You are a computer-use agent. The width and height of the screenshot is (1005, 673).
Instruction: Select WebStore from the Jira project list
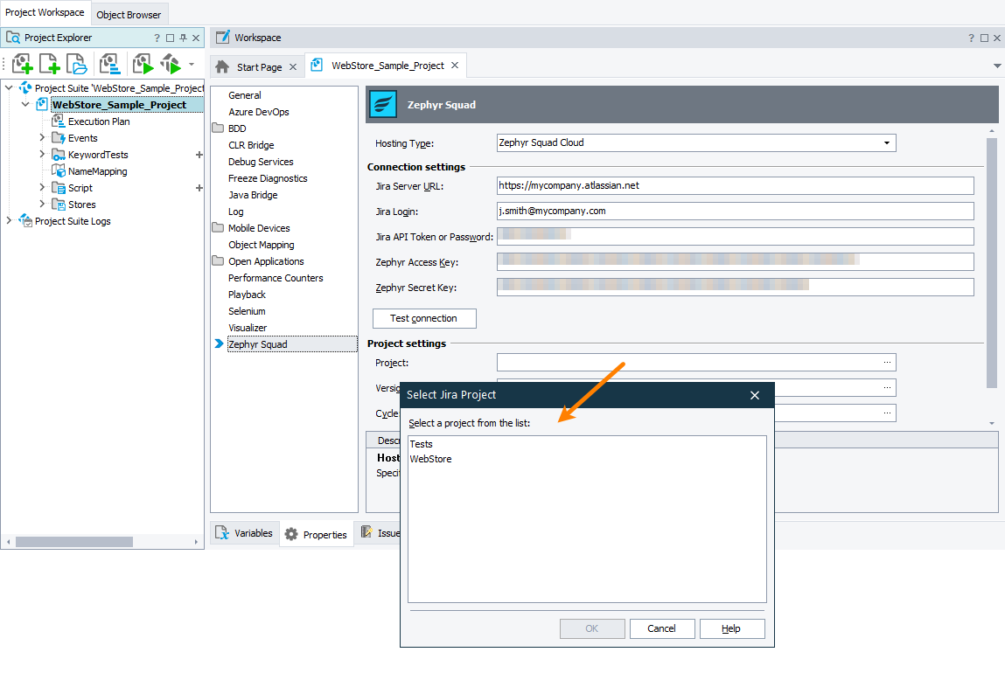click(x=430, y=458)
